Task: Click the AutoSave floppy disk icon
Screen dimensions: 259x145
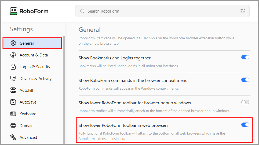Action: (x=13, y=102)
